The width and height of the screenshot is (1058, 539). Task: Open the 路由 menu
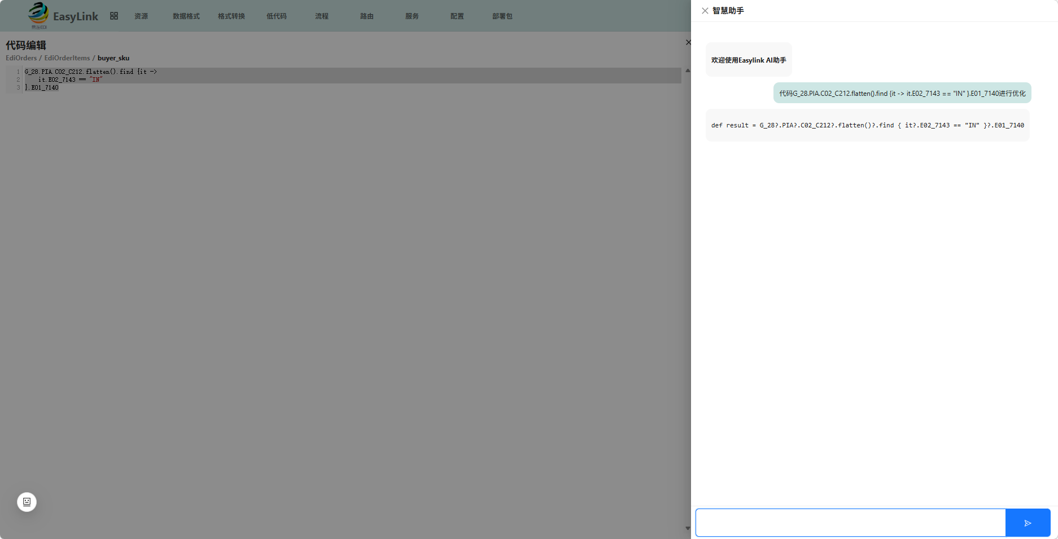tap(367, 16)
